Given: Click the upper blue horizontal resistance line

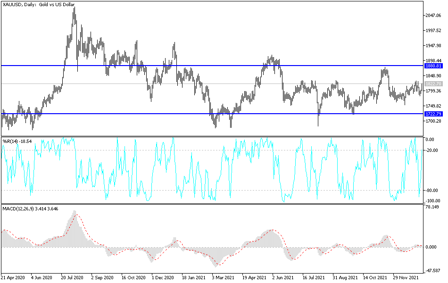Looking at the screenshot, I should (212, 66).
